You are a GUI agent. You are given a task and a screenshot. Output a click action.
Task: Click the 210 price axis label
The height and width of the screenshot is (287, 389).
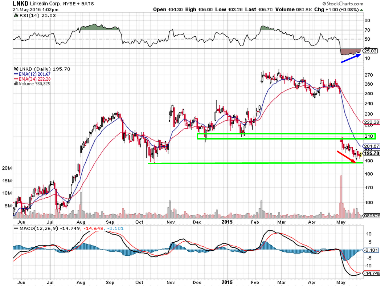369,136
